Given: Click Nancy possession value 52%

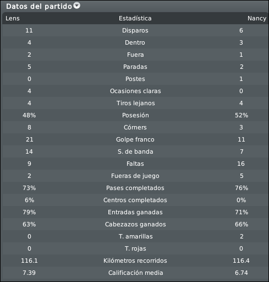Looking at the screenshot, I should [241, 115].
